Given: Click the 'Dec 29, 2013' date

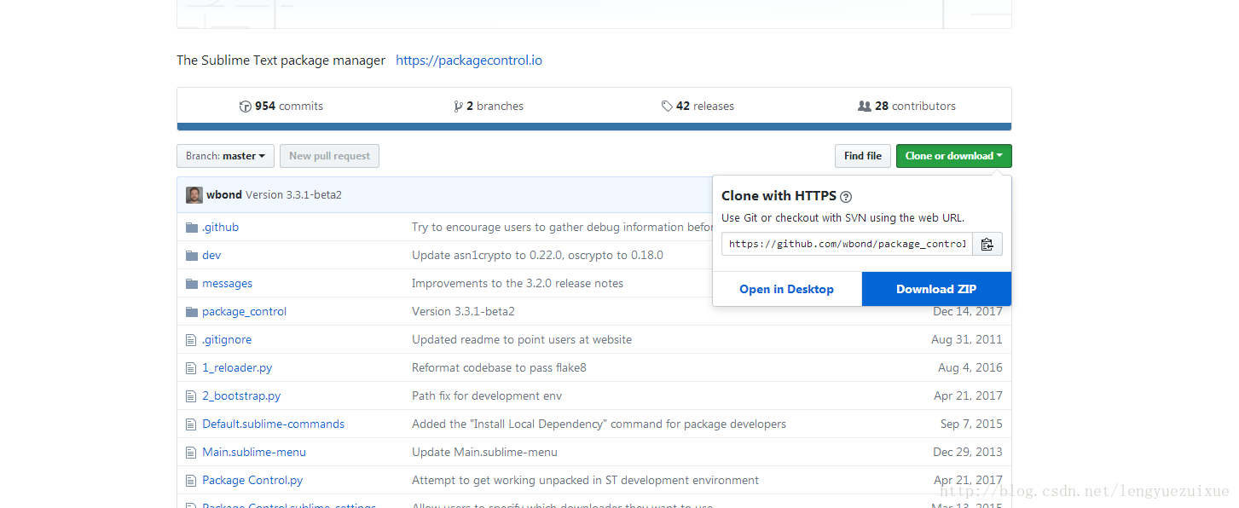Looking at the screenshot, I should 968,453.
